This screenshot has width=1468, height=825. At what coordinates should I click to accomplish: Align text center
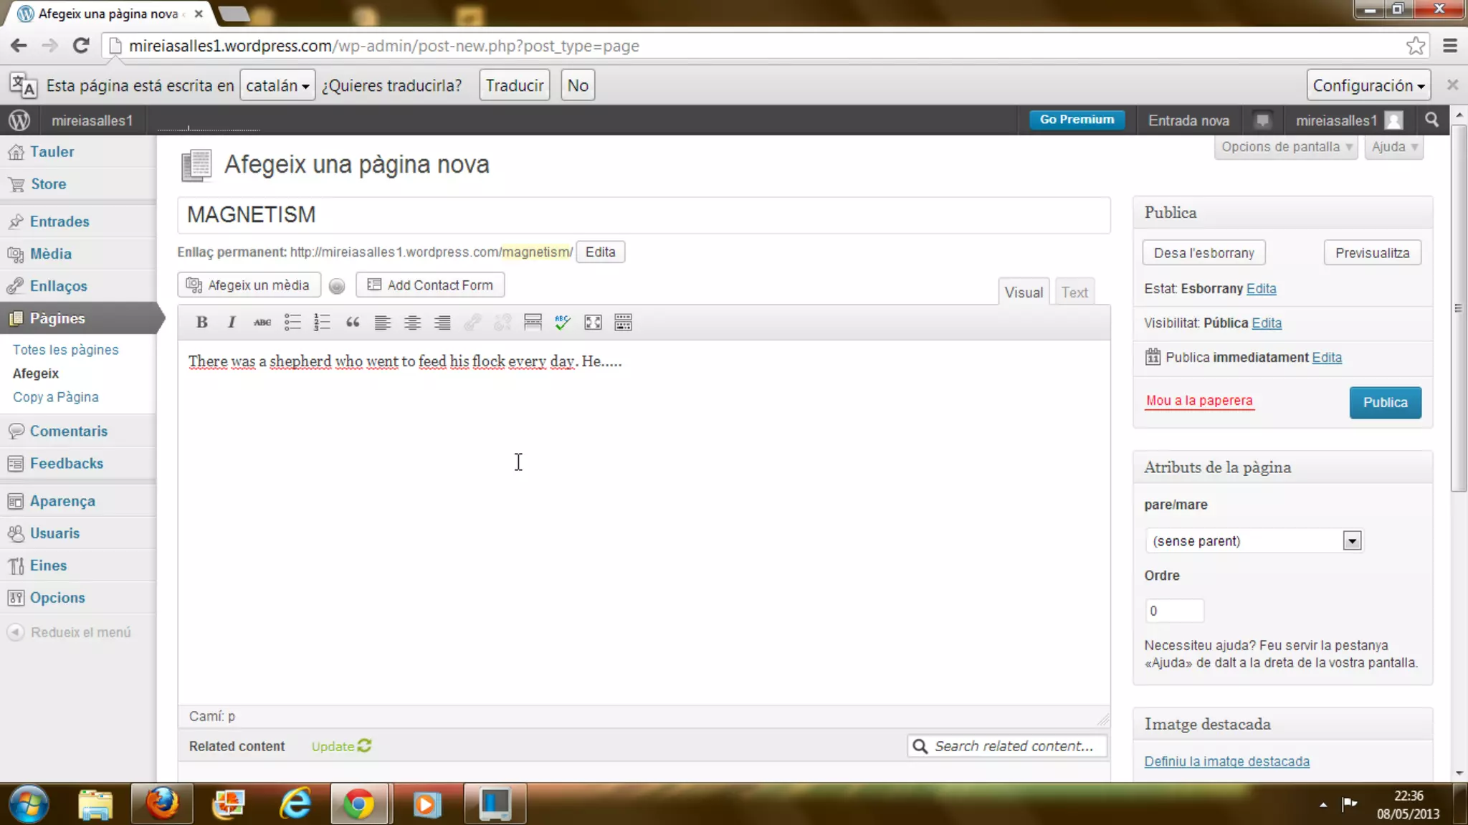click(x=412, y=323)
